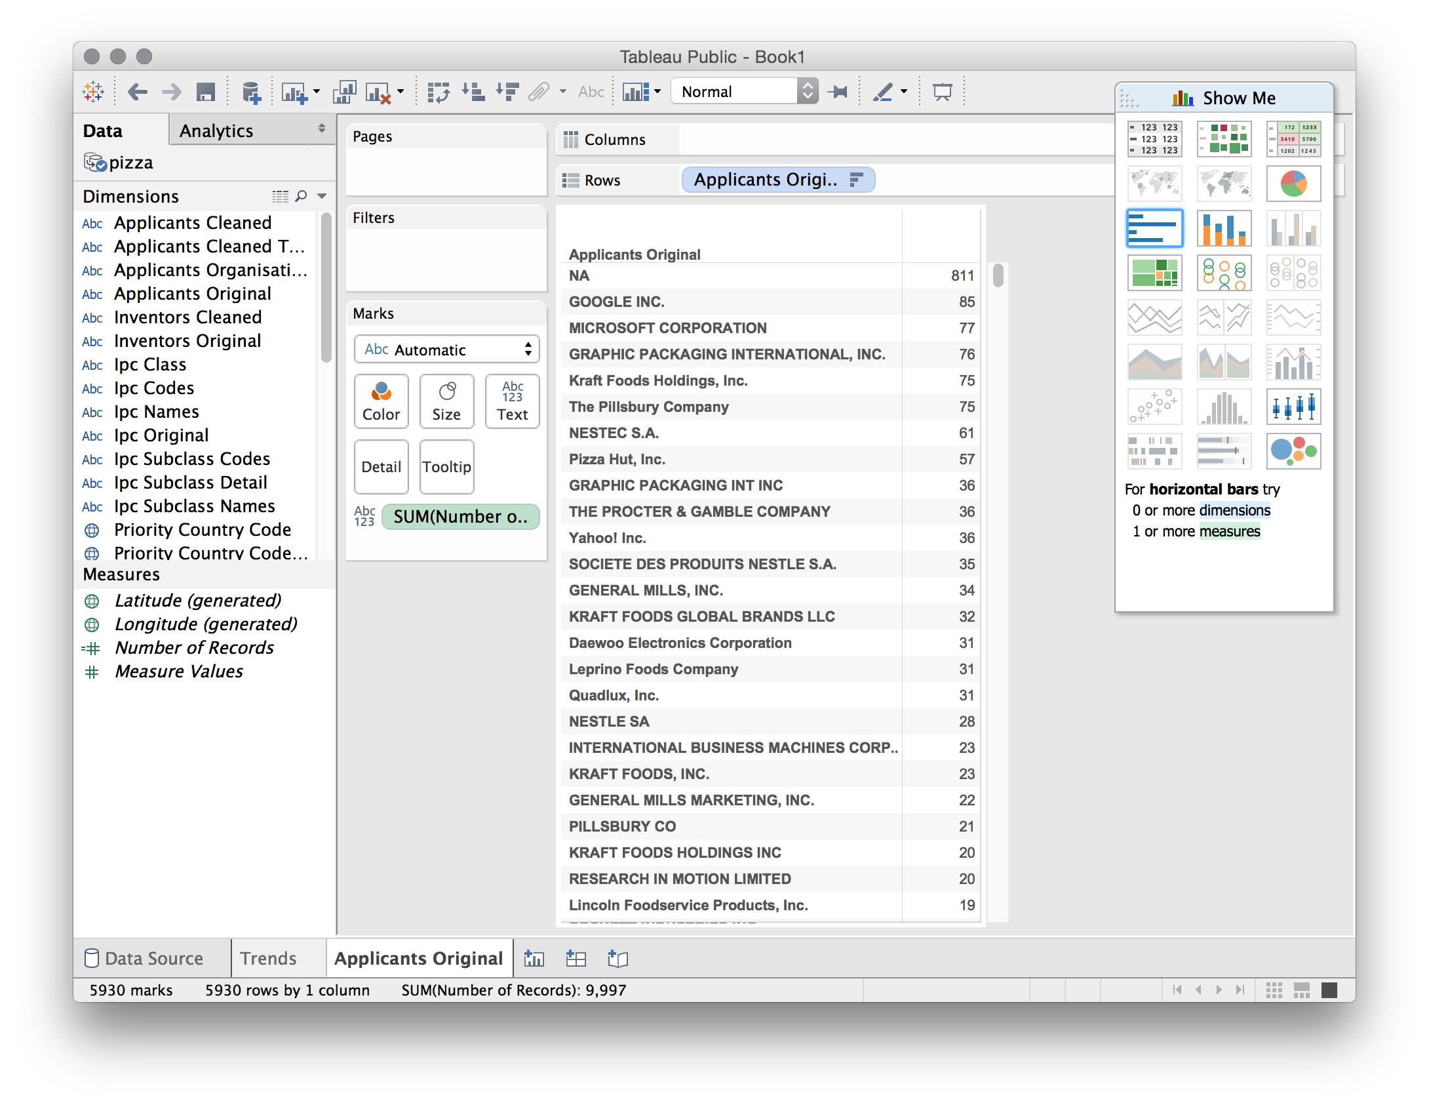Search dimensions with magnifier icon
This screenshot has height=1107, width=1429.
tap(301, 196)
